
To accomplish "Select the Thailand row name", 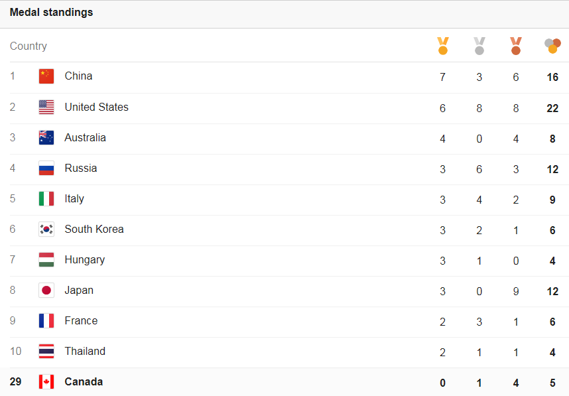I will [85, 351].
